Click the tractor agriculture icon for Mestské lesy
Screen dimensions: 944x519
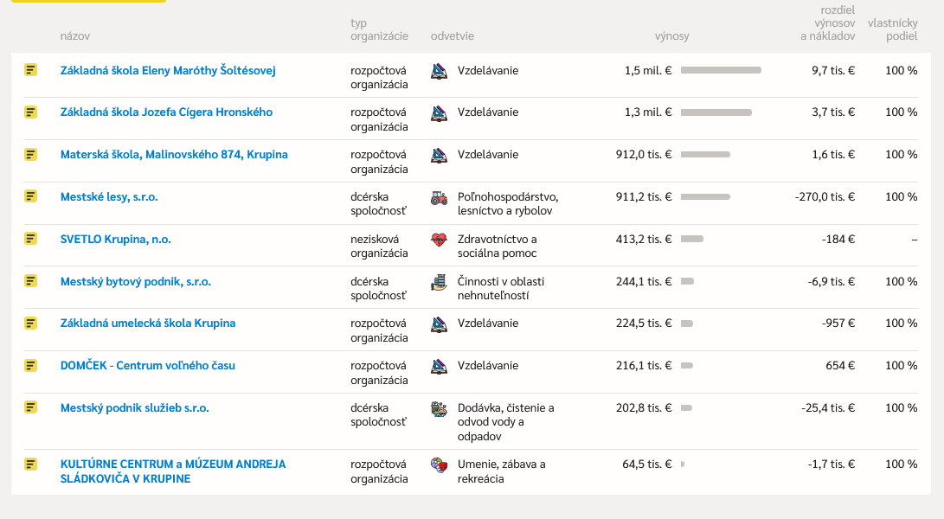[x=439, y=197]
